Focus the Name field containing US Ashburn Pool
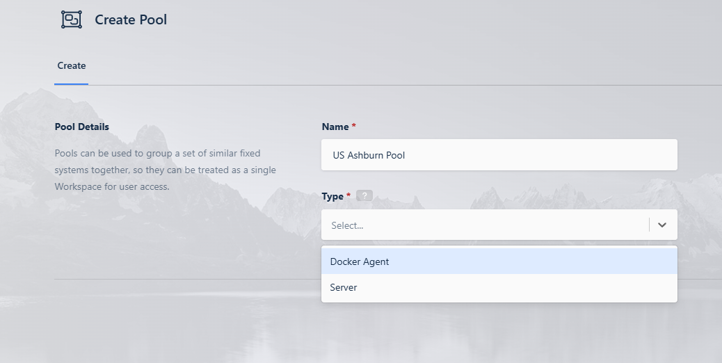Image resolution: width=722 pixels, height=363 pixels. coord(499,155)
